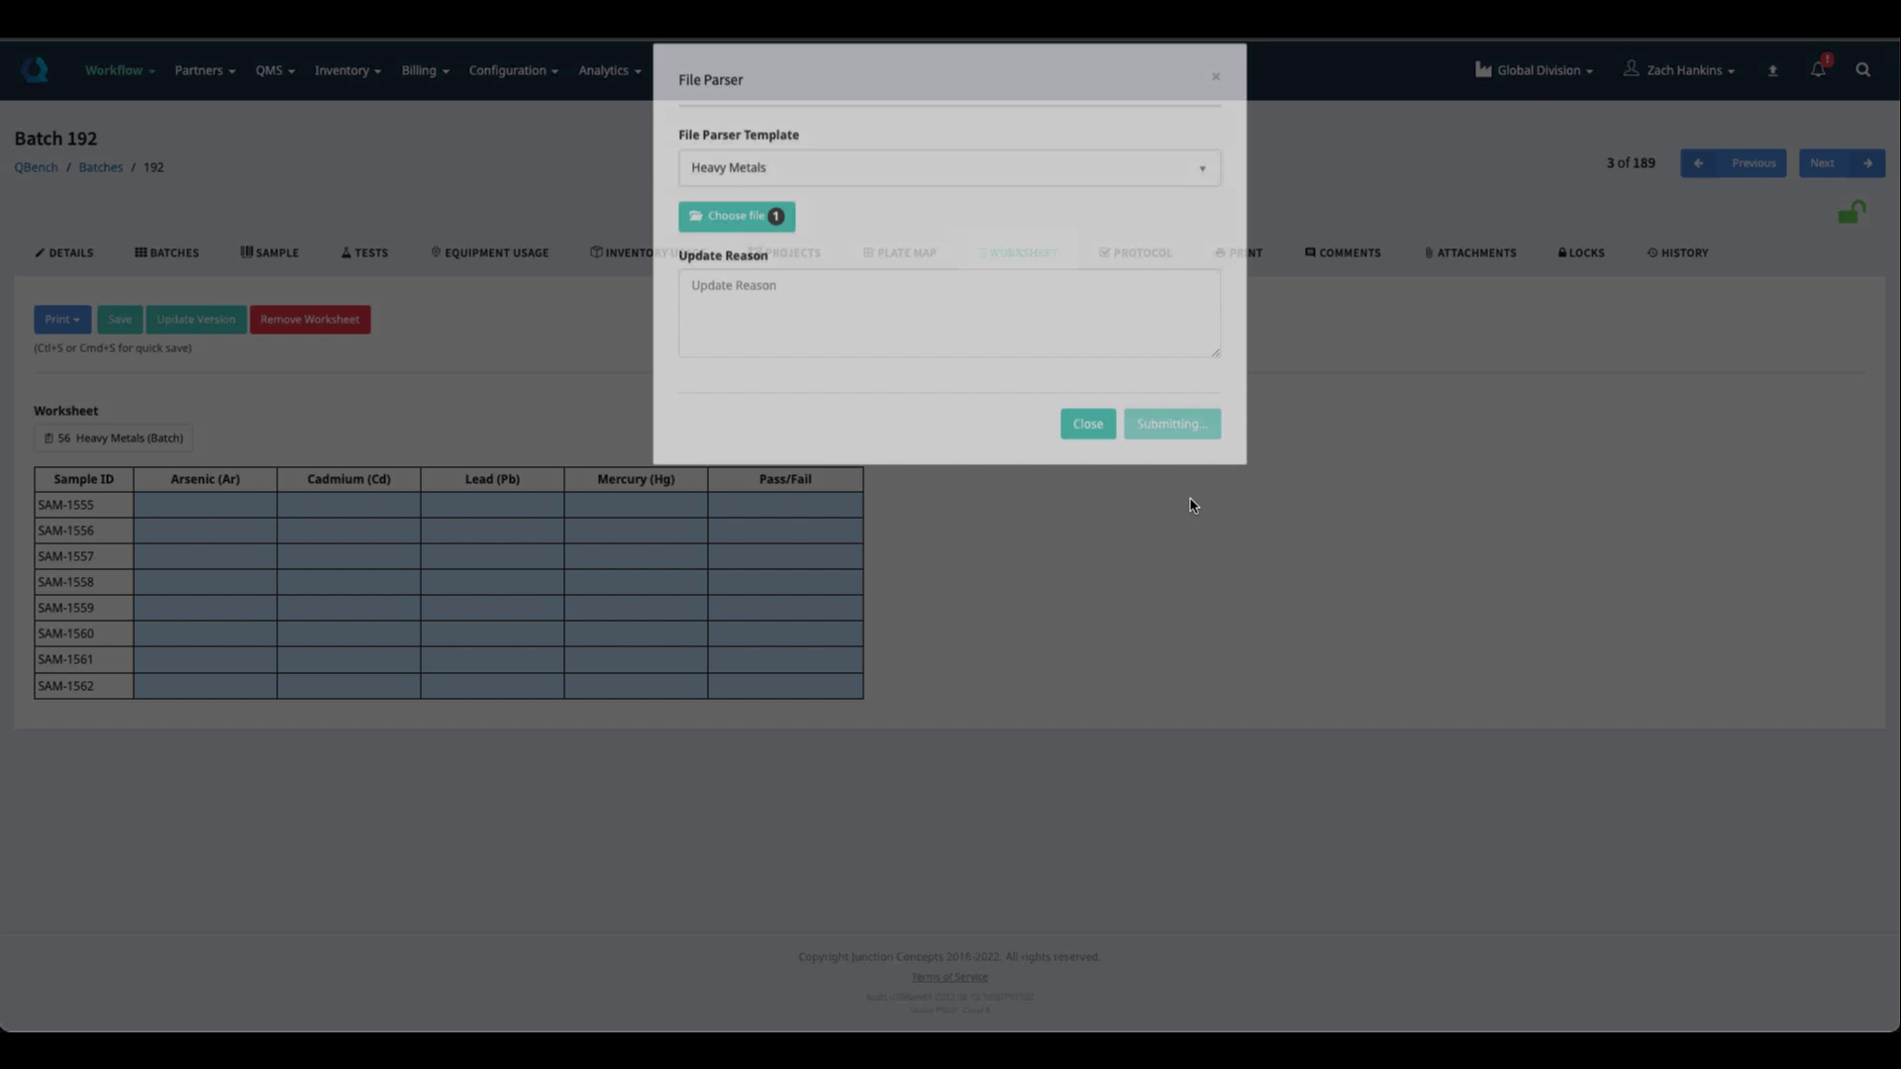Switch to the Attachments tab
This screenshot has width=1901, height=1069.
[x=1470, y=253]
